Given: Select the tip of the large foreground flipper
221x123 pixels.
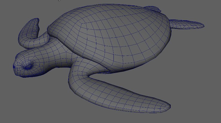Looking at the screenshot, I should pos(167,105).
